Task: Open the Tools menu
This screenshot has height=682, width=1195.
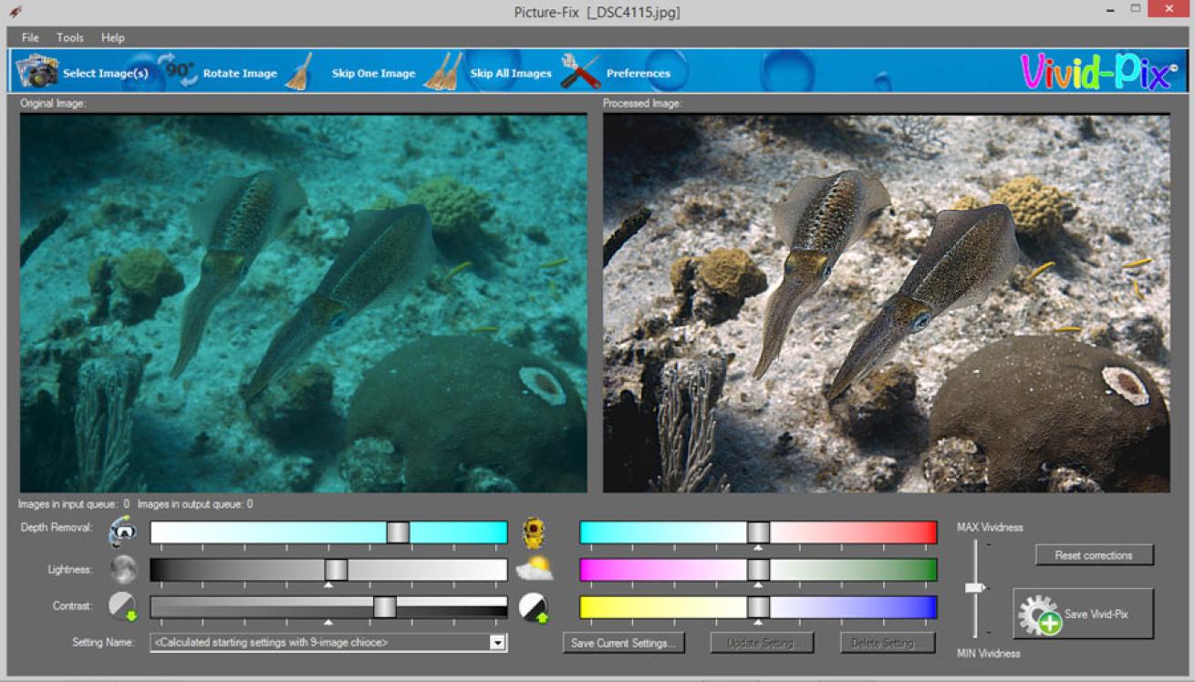Action: tap(70, 37)
